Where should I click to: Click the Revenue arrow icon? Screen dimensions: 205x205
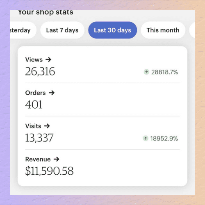[56, 159]
